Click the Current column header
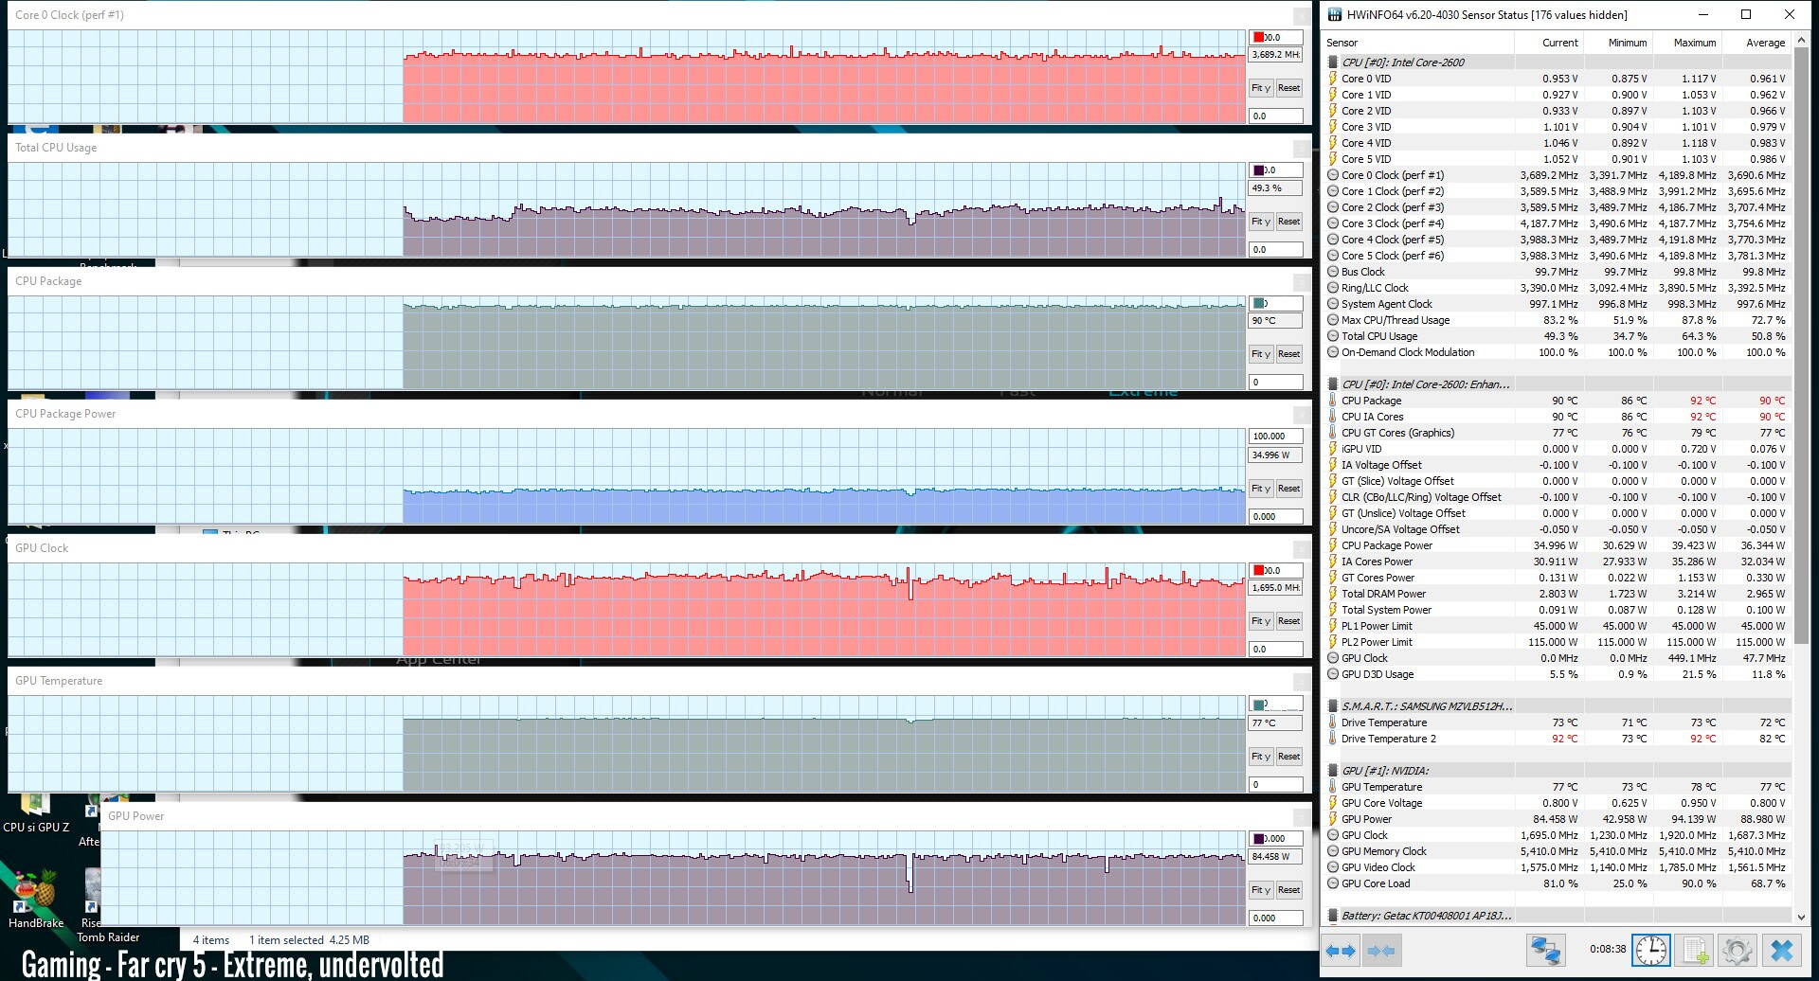This screenshot has width=1819, height=981. [1548, 43]
